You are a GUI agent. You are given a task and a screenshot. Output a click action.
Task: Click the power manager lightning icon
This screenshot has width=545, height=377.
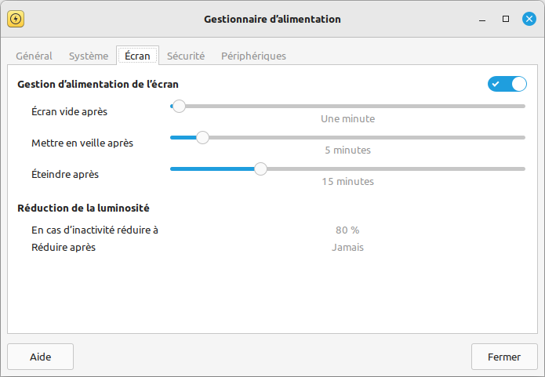click(16, 19)
